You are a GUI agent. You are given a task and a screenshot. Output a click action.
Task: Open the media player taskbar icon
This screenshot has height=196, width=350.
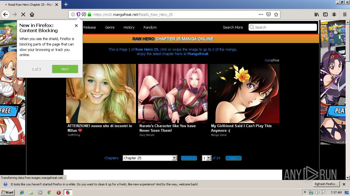(40, 192)
